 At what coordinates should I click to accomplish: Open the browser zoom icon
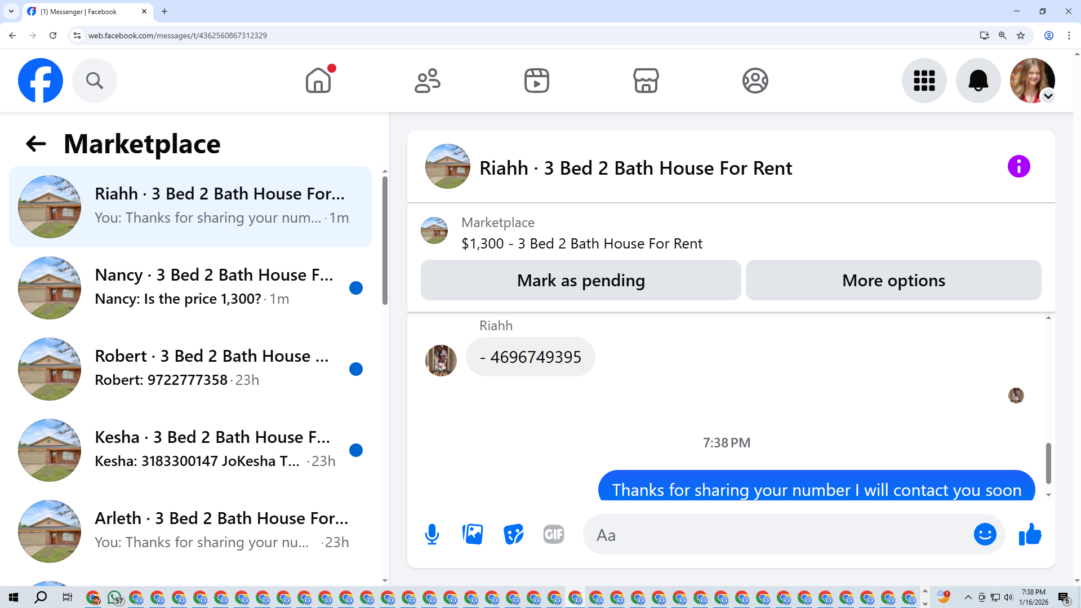[1003, 35]
